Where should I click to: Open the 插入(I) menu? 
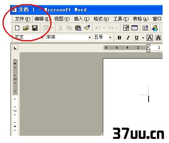click(x=82, y=19)
